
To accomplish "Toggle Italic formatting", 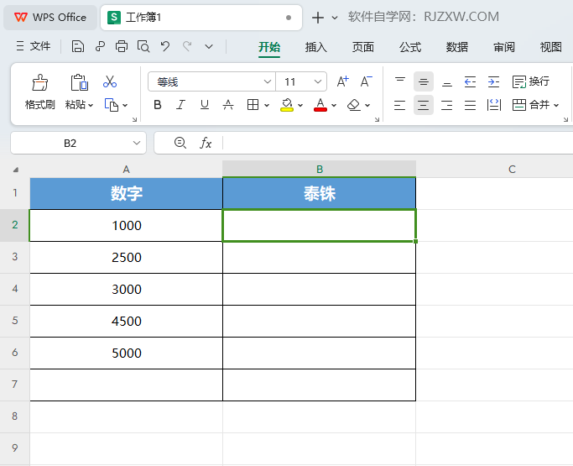I will 180,105.
